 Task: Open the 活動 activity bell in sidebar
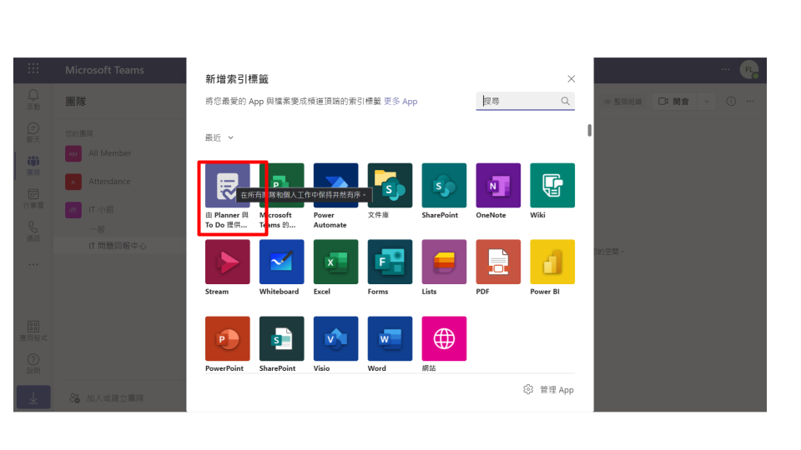click(33, 99)
